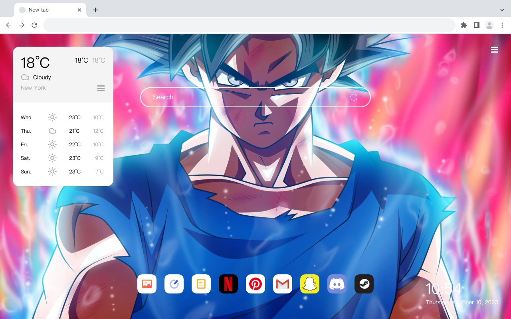Click the magnifier search icon
Image resolution: width=511 pixels, height=319 pixels.
pos(354,97)
